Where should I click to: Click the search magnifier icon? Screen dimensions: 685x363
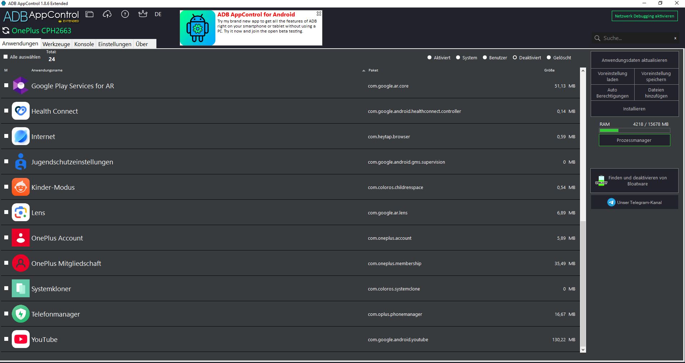[x=597, y=38]
